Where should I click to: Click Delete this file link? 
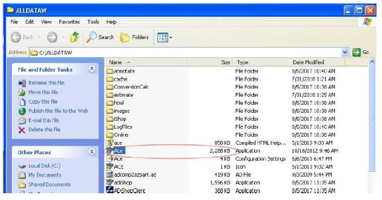(x=44, y=130)
